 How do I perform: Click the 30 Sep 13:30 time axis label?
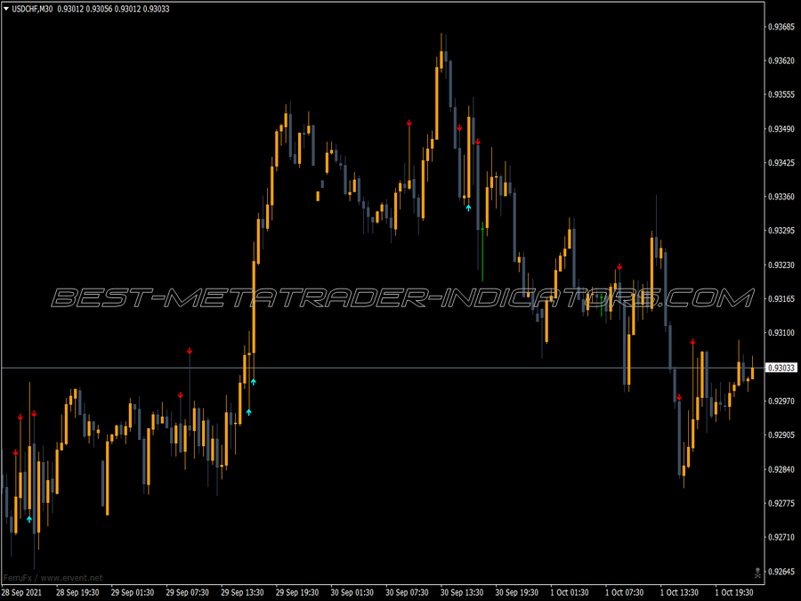click(462, 592)
